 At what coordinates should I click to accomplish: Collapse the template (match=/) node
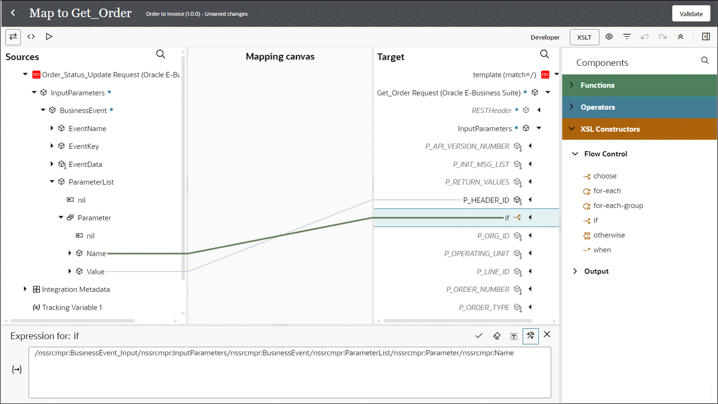pyautogui.click(x=556, y=74)
